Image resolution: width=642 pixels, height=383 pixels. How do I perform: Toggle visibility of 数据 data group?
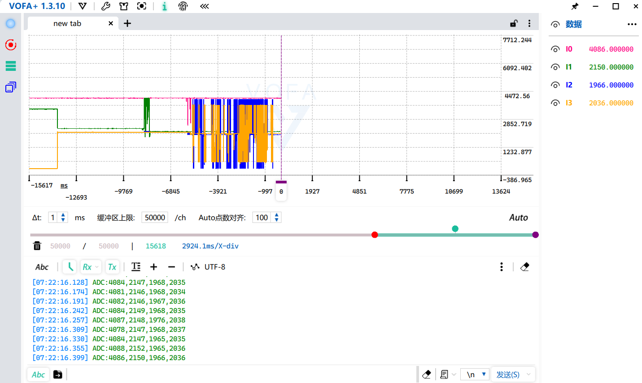[x=555, y=24]
